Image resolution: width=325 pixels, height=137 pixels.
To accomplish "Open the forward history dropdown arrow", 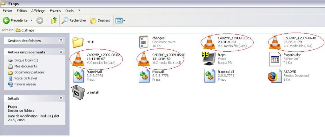I will coord(47,21).
